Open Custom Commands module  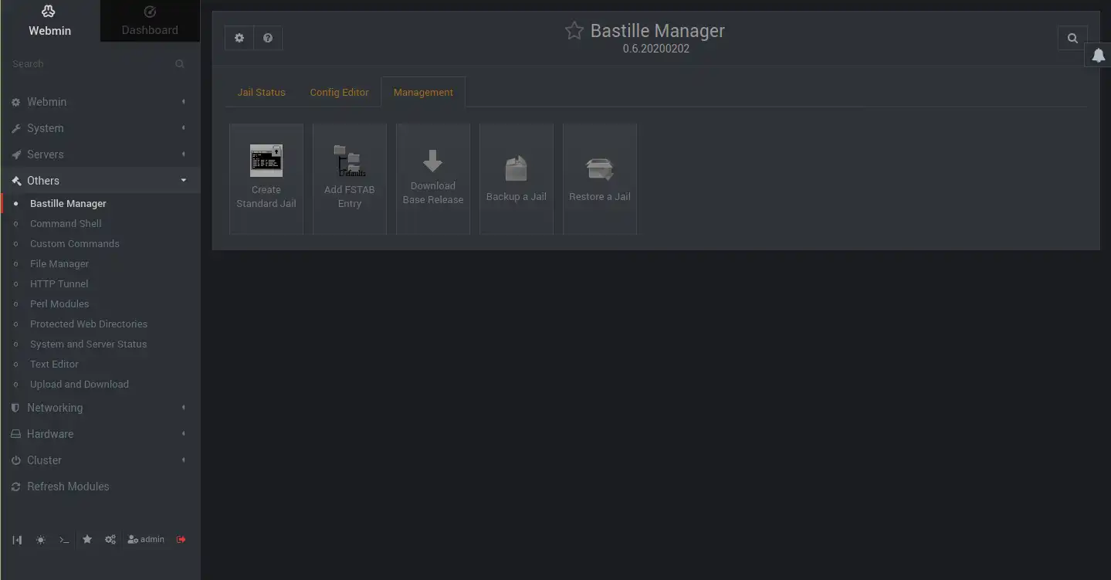(75, 244)
